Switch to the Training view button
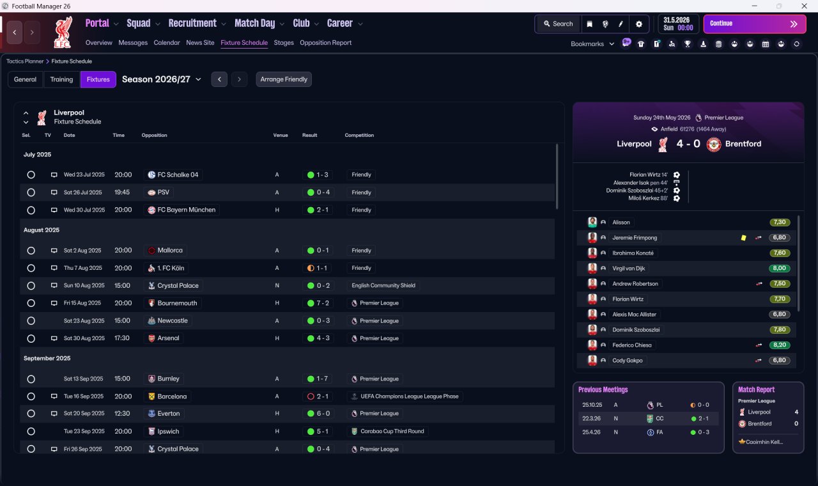 (62, 79)
